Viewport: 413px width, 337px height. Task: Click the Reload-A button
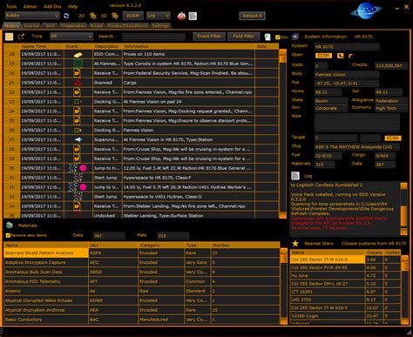click(252, 16)
